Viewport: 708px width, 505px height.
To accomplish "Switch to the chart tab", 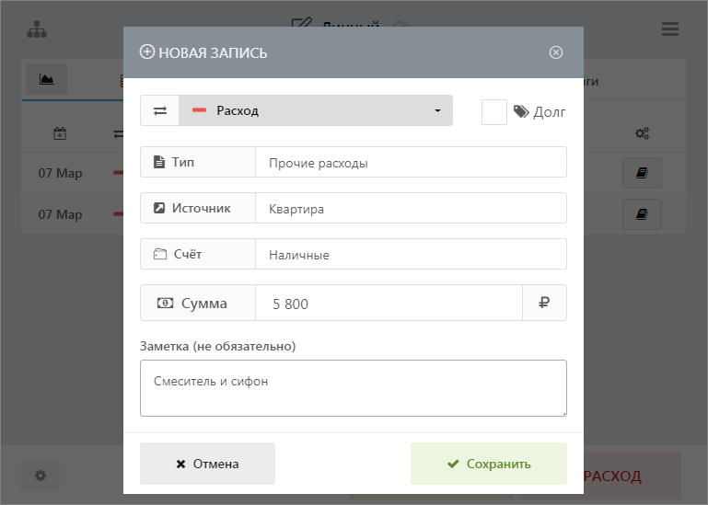I will (46, 80).
